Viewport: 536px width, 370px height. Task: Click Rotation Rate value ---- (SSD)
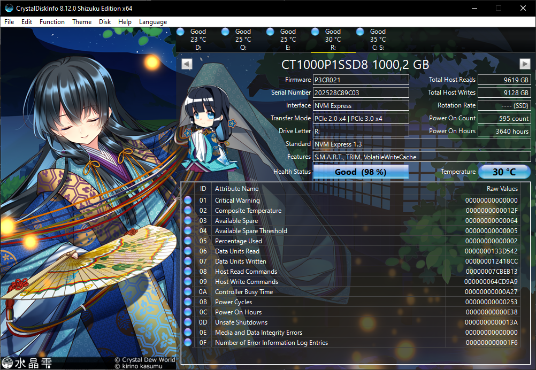click(x=504, y=105)
